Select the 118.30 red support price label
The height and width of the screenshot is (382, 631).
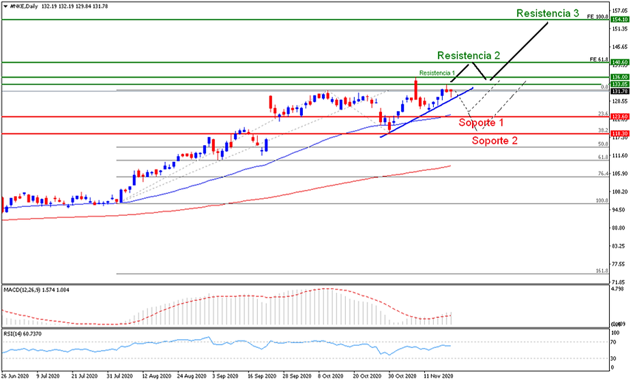click(619, 133)
